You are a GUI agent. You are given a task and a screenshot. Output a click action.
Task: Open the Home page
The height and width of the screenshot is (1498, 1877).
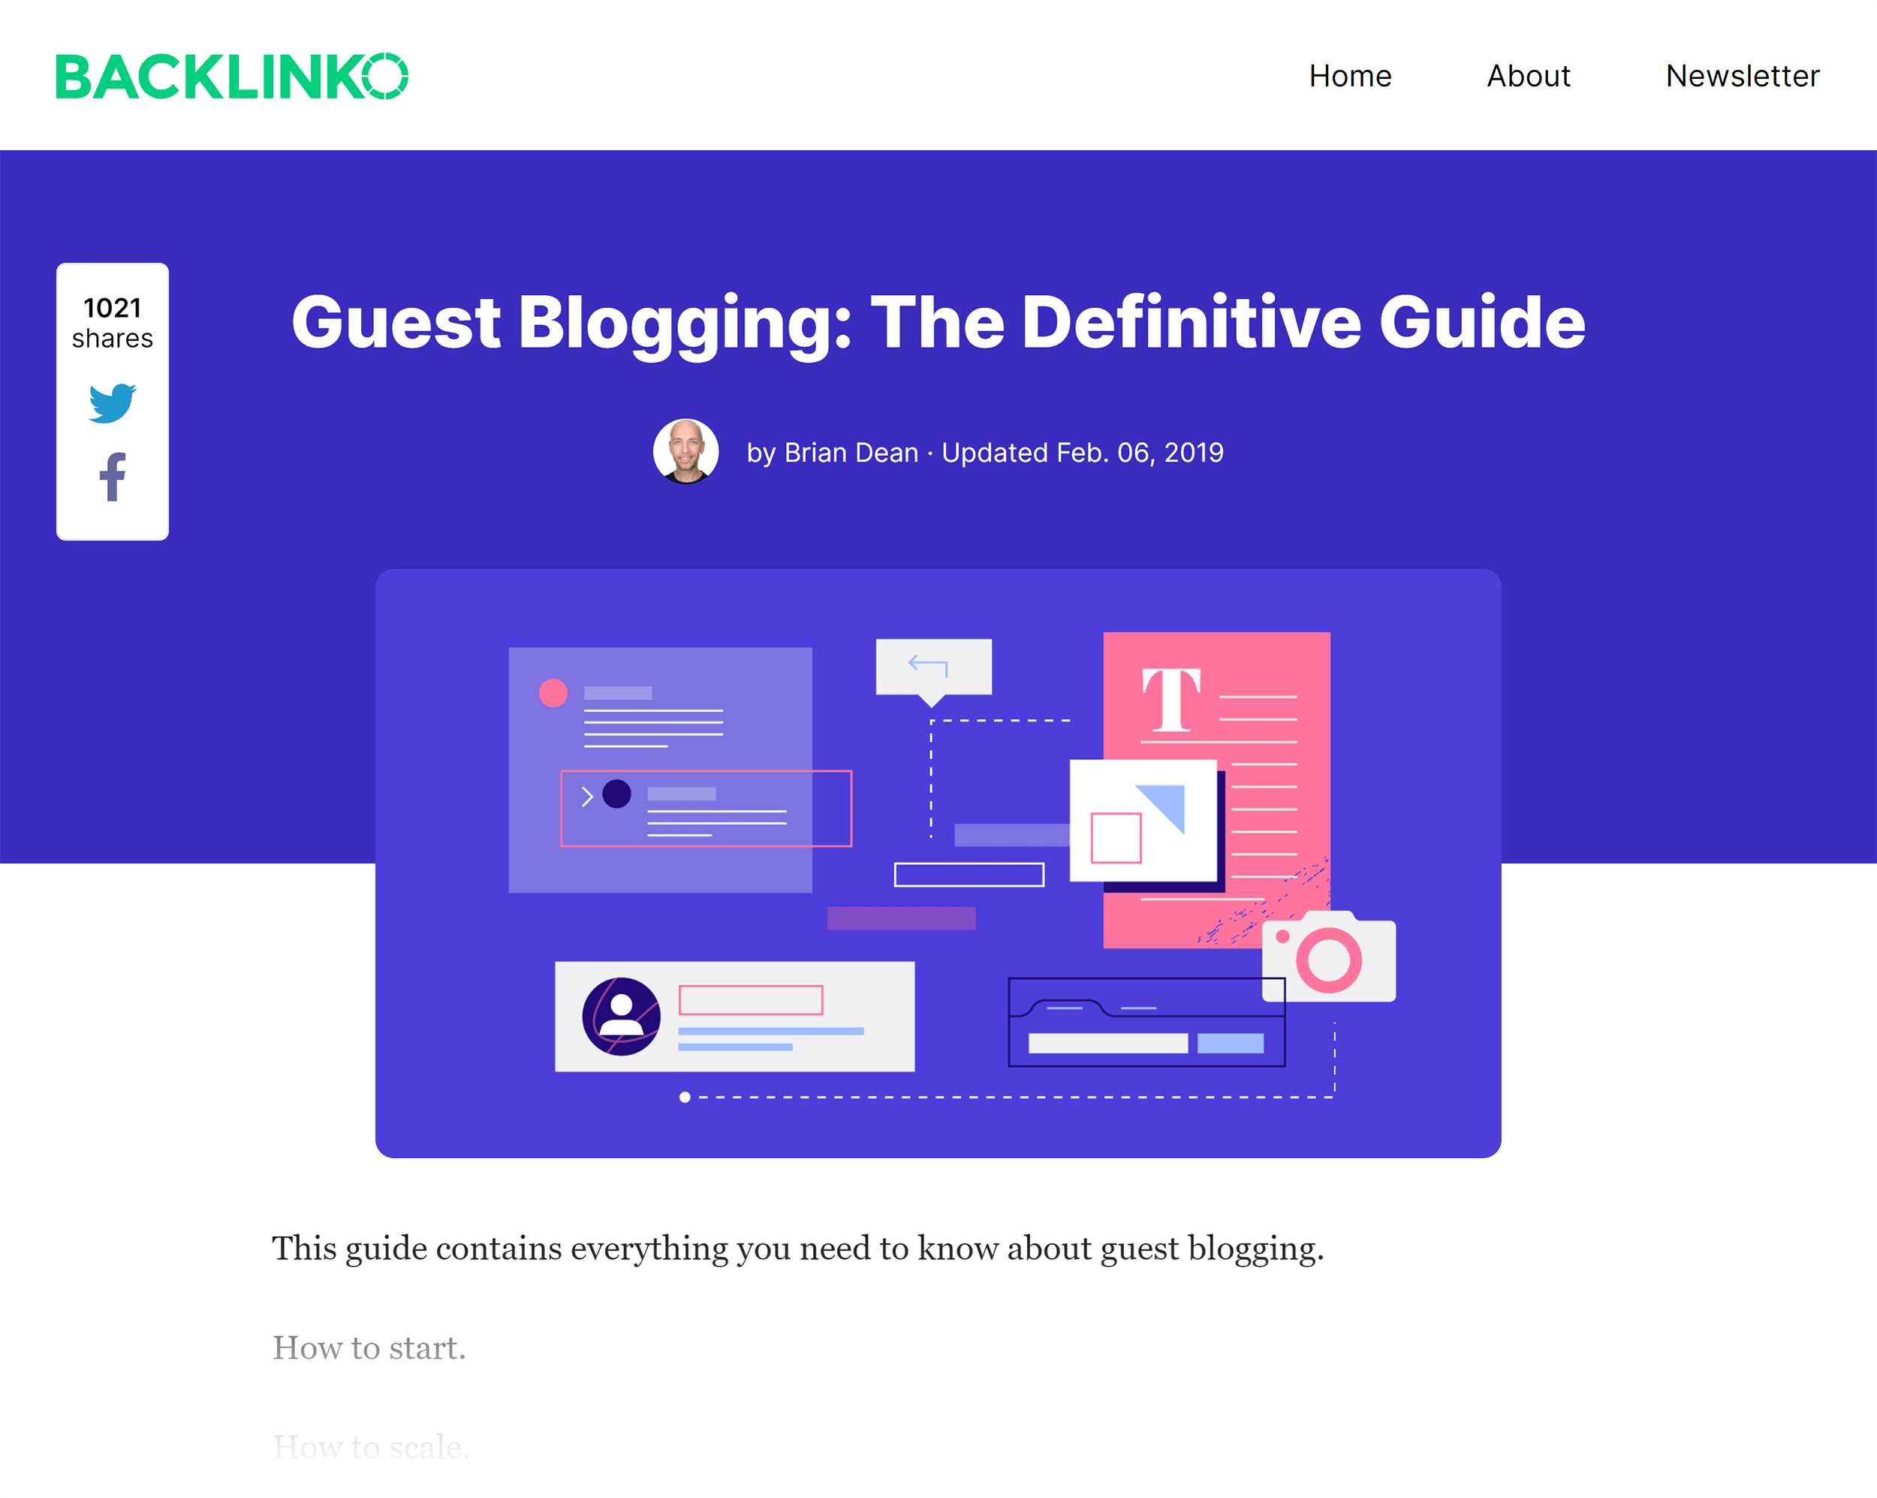tap(1350, 74)
